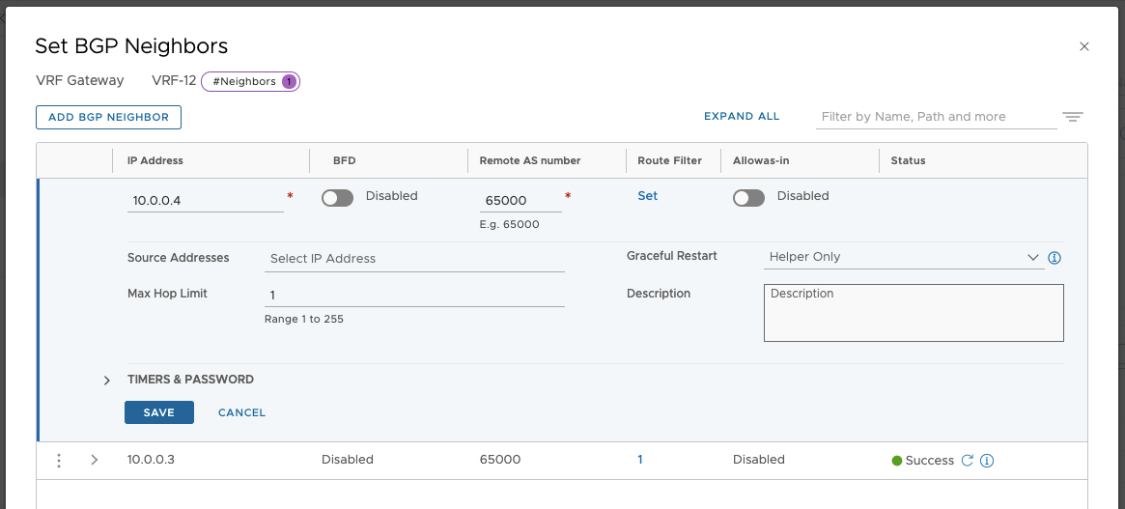Viewport: 1125px width, 509px height.
Task: Click the Save button
Action: [x=159, y=412]
